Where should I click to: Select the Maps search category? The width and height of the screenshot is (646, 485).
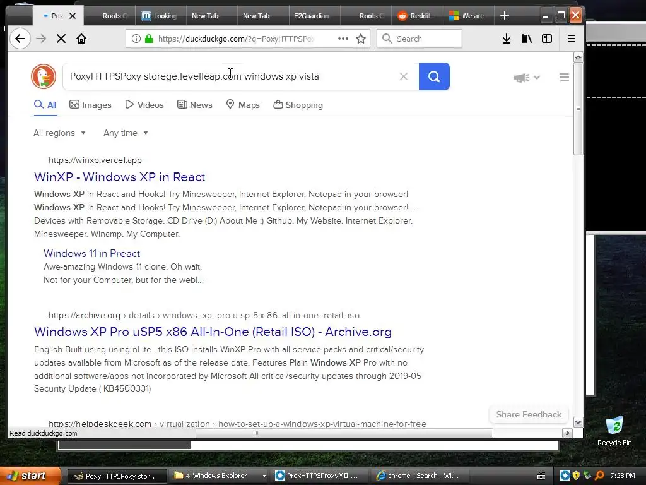(x=243, y=105)
